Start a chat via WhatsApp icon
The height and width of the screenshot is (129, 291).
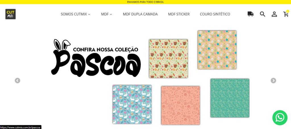pyautogui.click(x=280, y=118)
